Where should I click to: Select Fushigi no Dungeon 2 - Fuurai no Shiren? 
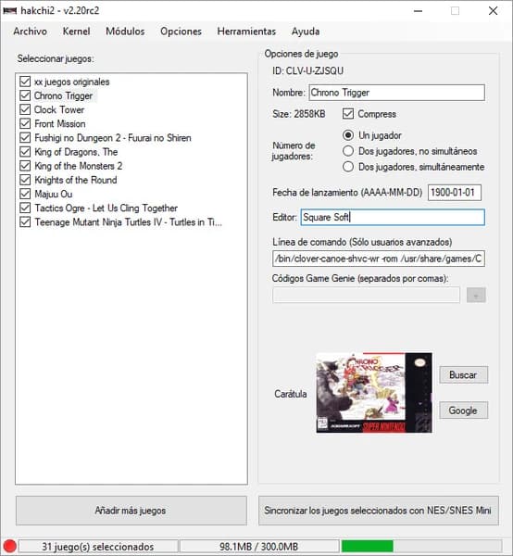coord(113,137)
